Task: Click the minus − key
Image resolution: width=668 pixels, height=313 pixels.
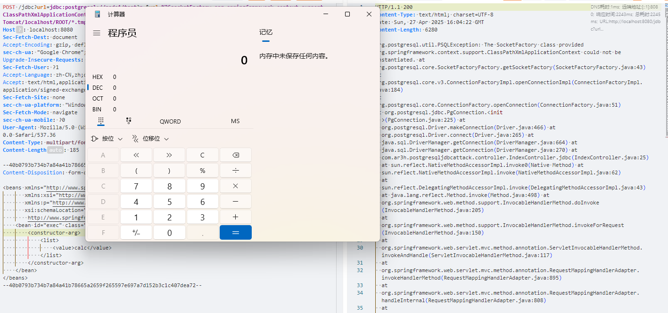Action: (x=236, y=202)
